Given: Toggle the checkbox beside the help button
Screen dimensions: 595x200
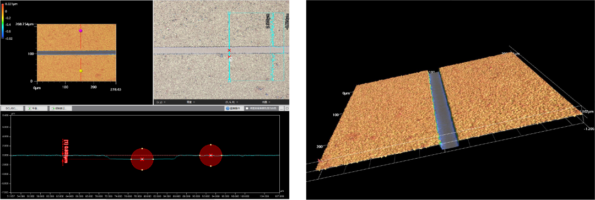Looking at the screenshot, I should coord(247,108).
